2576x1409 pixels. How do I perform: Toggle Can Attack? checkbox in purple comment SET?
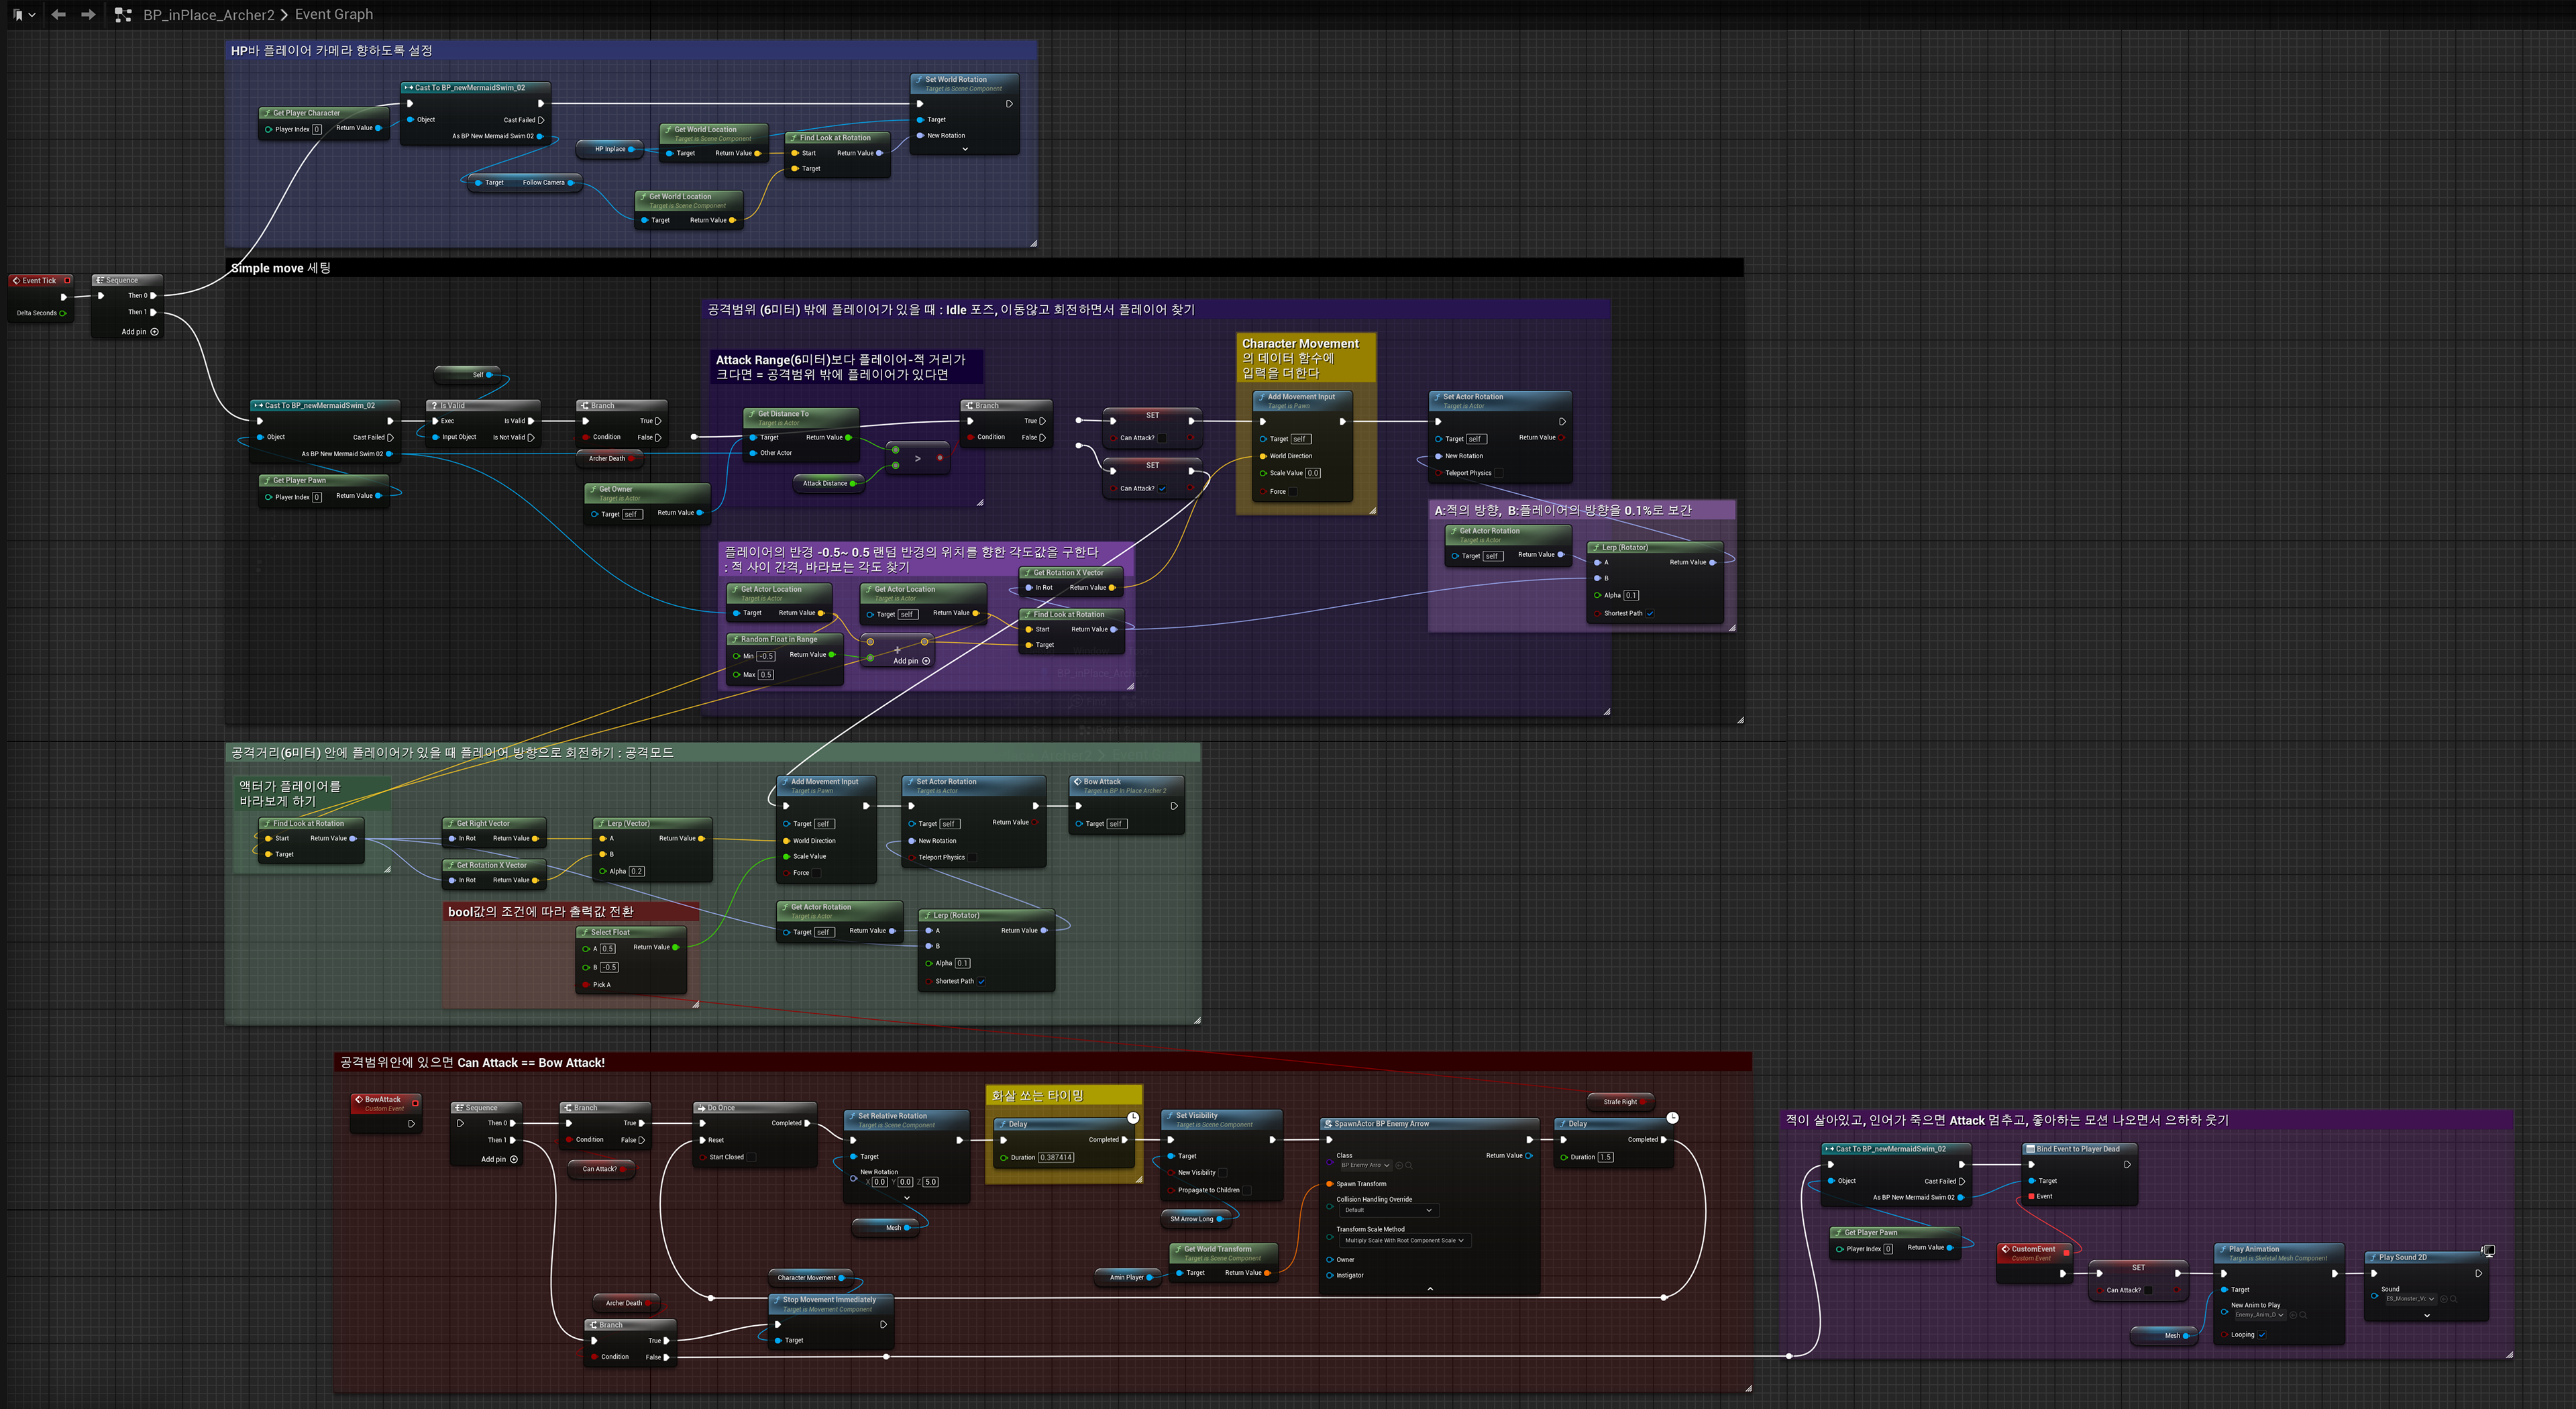[x=2148, y=1290]
